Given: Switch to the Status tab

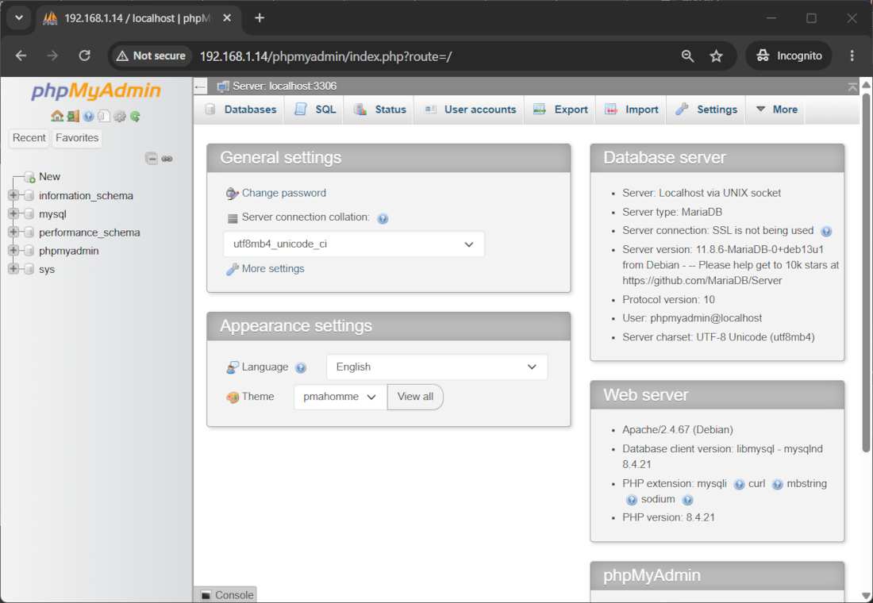Looking at the screenshot, I should click(379, 109).
